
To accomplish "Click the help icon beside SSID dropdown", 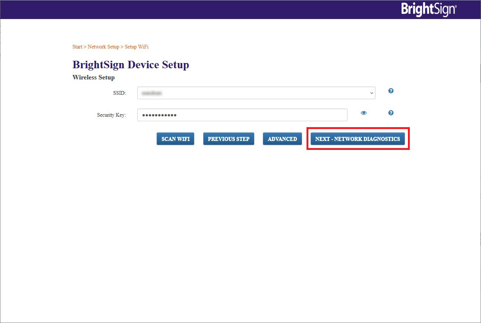I will coord(391,91).
